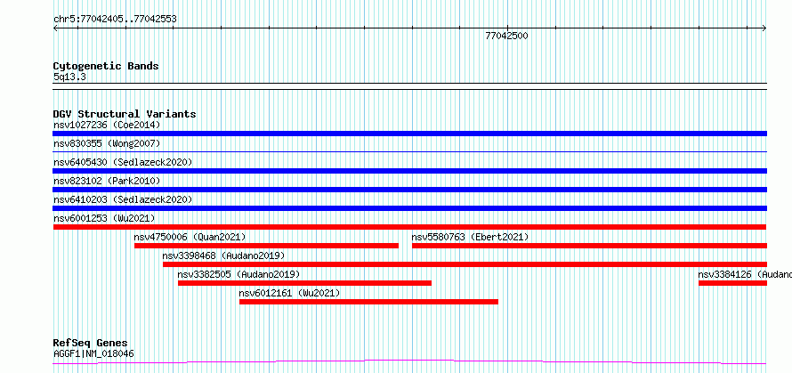Image resolution: width=792 pixels, height=373 pixels.
Task: Open the nsv823102 (Park2010) variant label
Action: pyautogui.click(x=107, y=181)
